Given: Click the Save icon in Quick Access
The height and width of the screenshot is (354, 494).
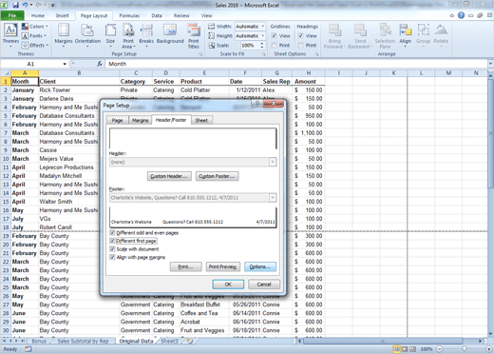Looking at the screenshot, I should click(15, 5).
